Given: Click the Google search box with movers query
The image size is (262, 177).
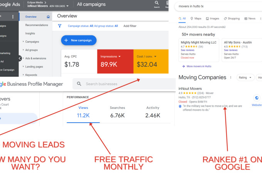Looking at the screenshot, I should pyautogui.click(x=218, y=6).
